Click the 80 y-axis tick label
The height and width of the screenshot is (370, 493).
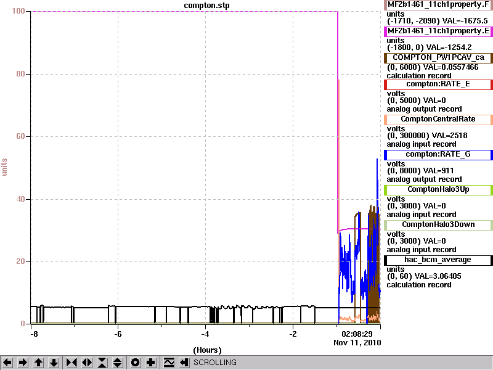tap(20, 74)
